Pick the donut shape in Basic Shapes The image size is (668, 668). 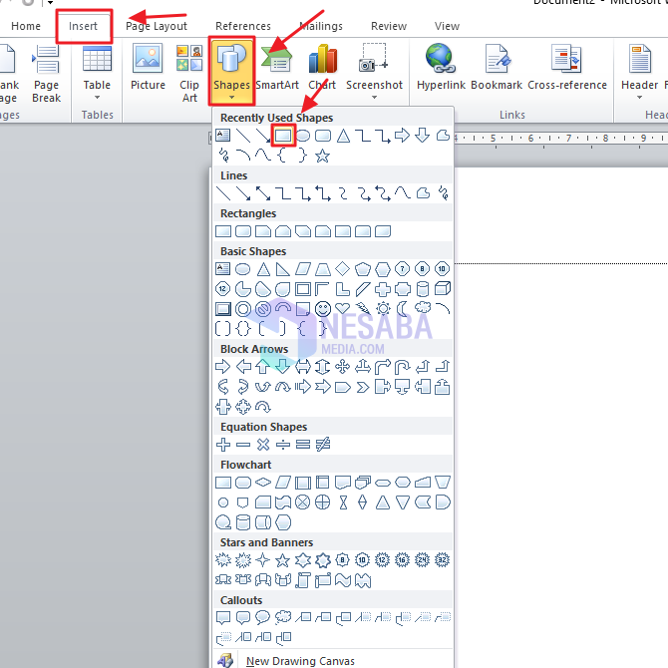tap(243, 308)
